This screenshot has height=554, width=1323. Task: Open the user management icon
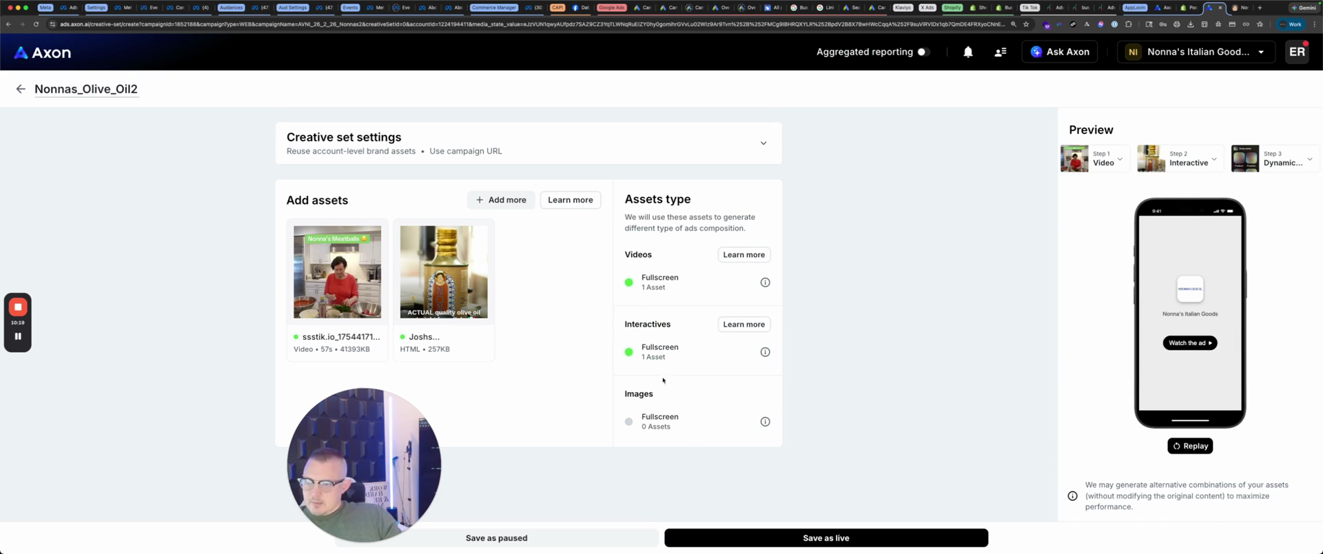(x=1000, y=52)
